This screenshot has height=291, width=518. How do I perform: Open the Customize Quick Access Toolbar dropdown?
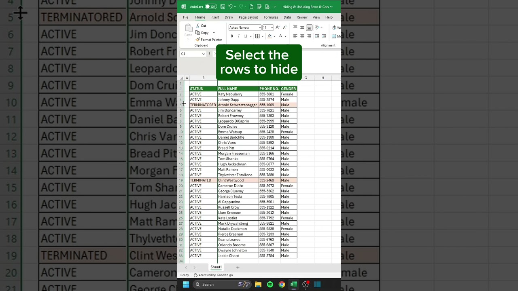pos(275,6)
